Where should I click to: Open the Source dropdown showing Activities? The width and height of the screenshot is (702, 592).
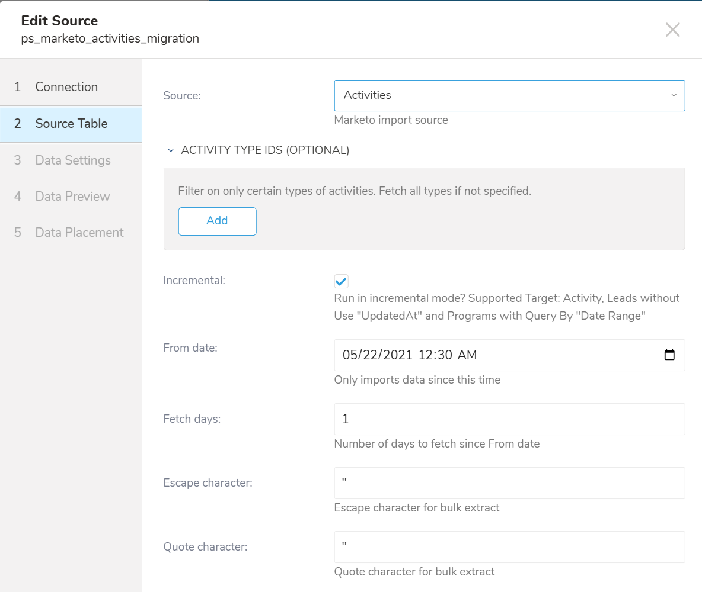[x=509, y=95]
